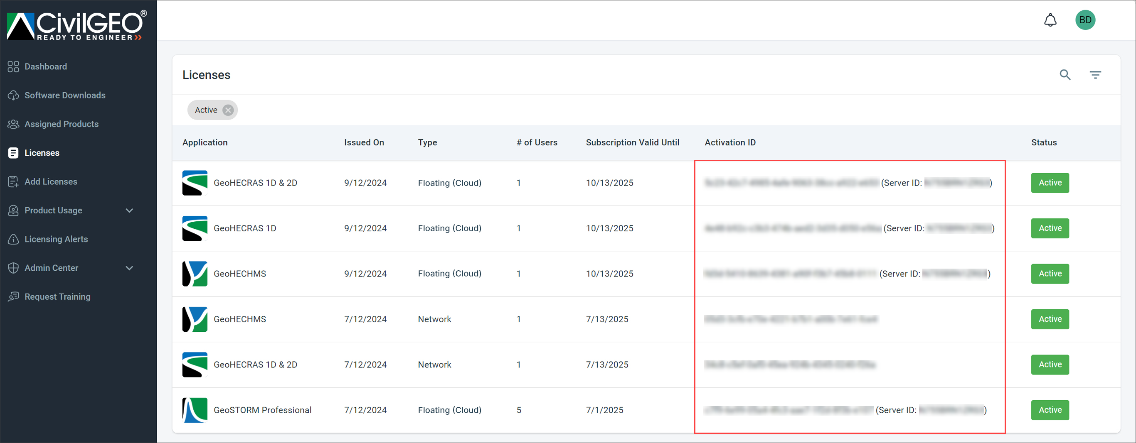Screen dimensions: 1136x443
Task: Expand the Admin Center section
Action: click(x=129, y=267)
